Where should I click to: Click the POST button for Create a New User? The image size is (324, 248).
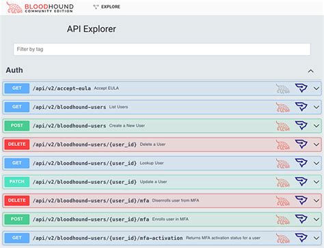click(17, 125)
